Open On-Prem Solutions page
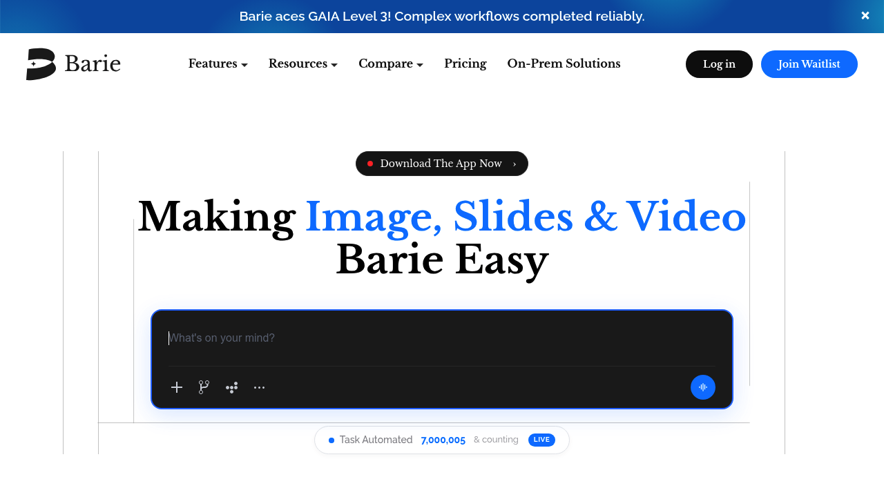 pyautogui.click(x=564, y=64)
